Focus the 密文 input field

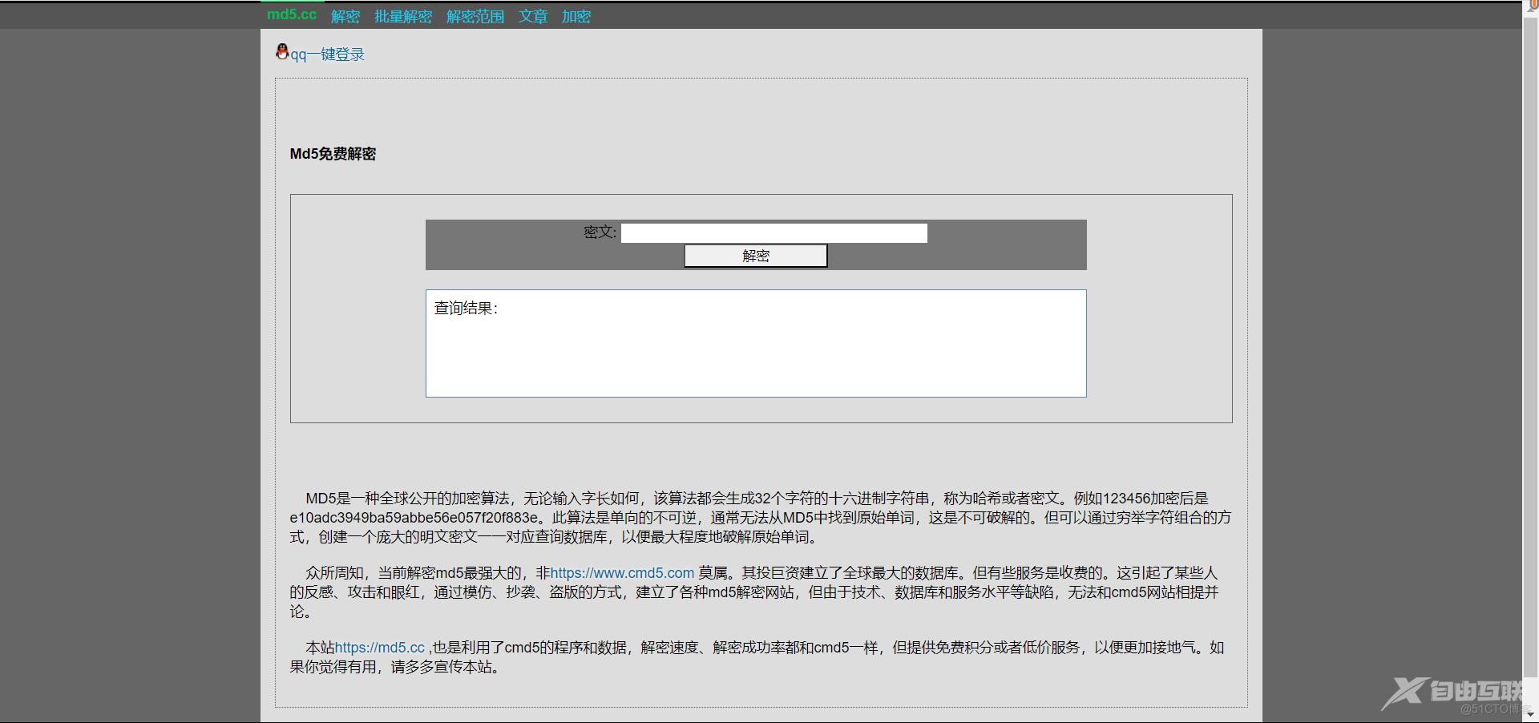pyautogui.click(x=774, y=233)
